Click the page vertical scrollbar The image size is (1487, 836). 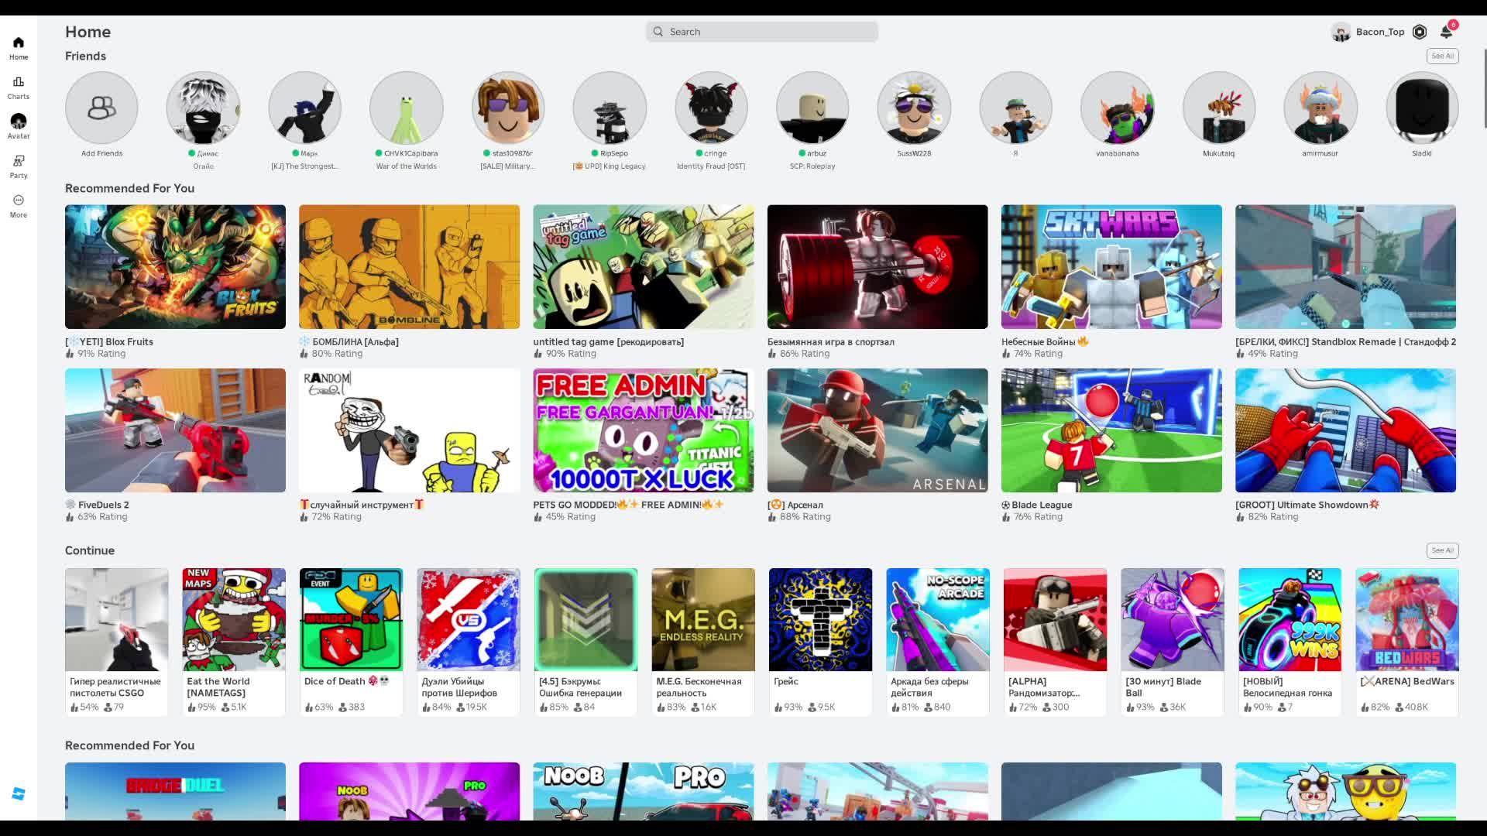pos(1484,89)
